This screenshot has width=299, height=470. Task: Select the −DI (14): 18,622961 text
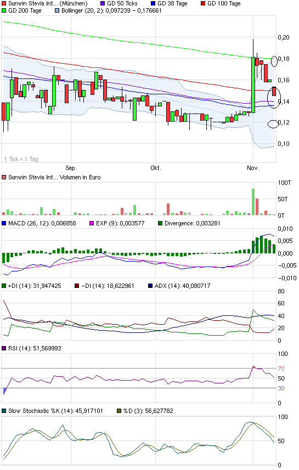click(108, 286)
